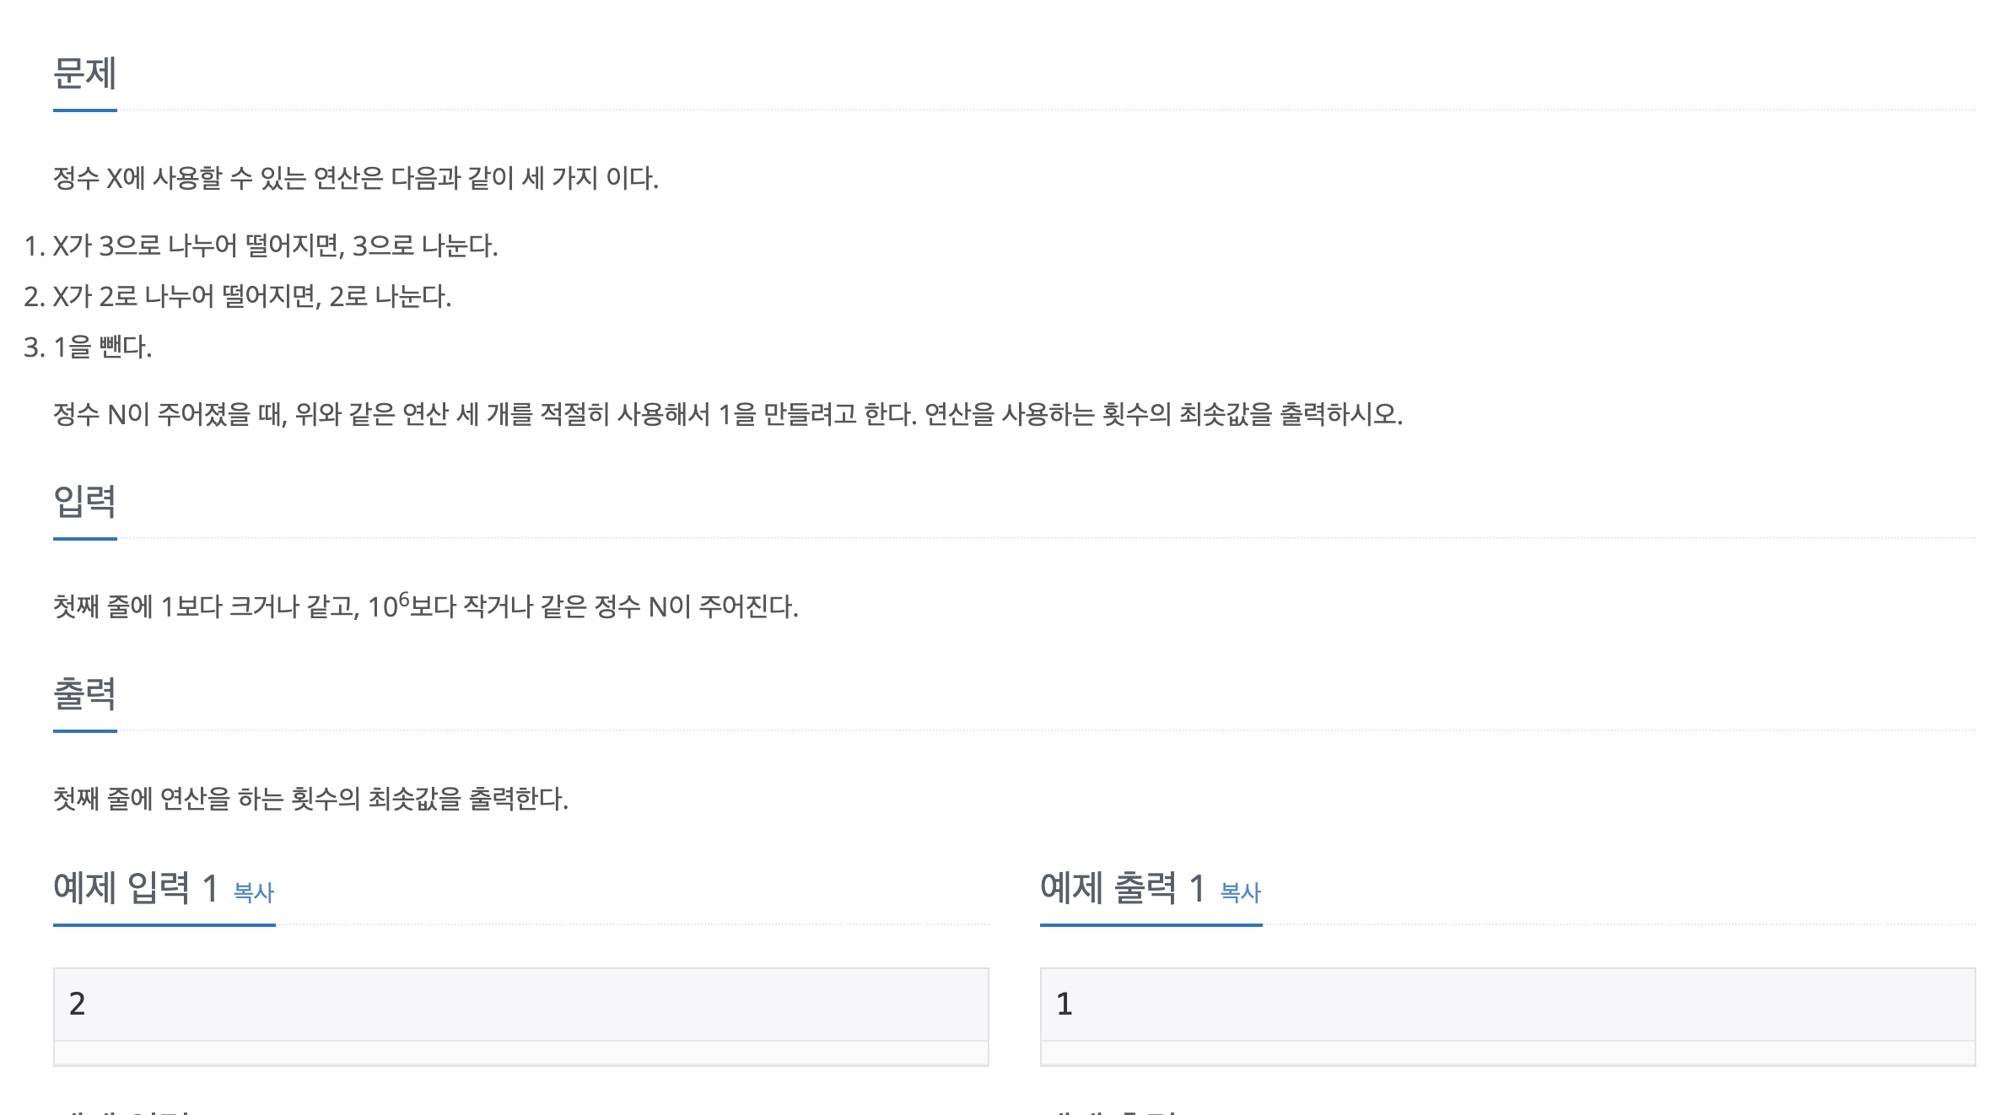Click the 출력 section heading
Screen dimensions: 2016x1115
84,694
